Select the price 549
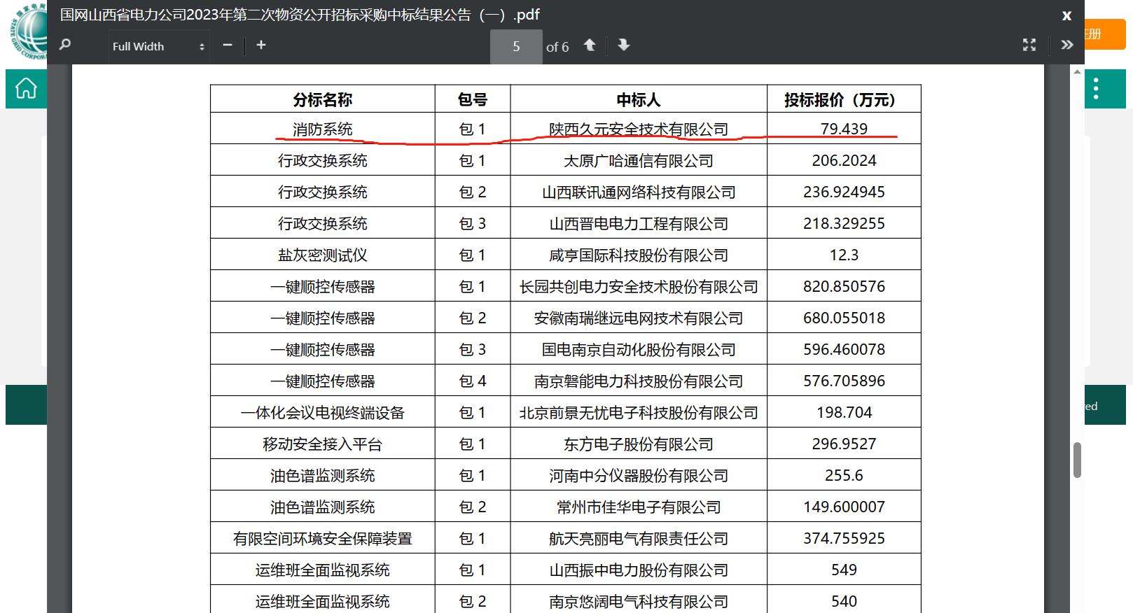The height and width of the screenshot is (613, 1133). click(844, 570)
